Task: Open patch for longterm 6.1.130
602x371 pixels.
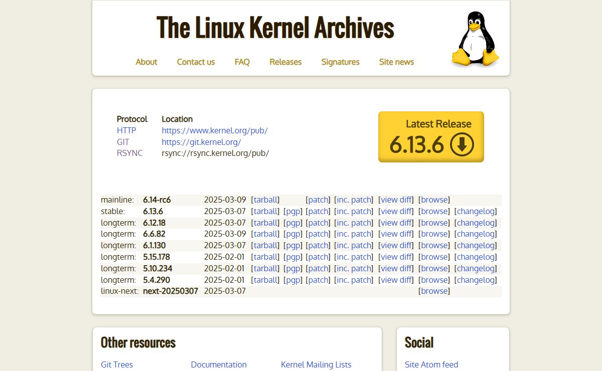Action: tap(318, 245)
